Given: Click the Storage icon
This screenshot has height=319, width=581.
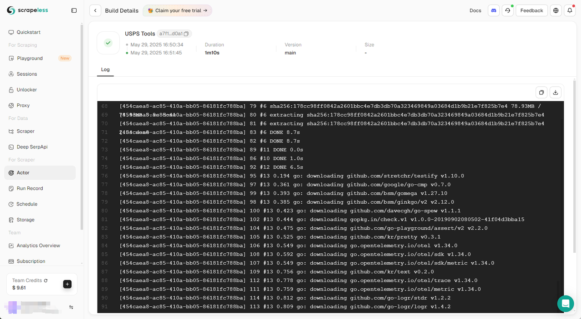Looking at the screenshot, I should tap(11, 220).
